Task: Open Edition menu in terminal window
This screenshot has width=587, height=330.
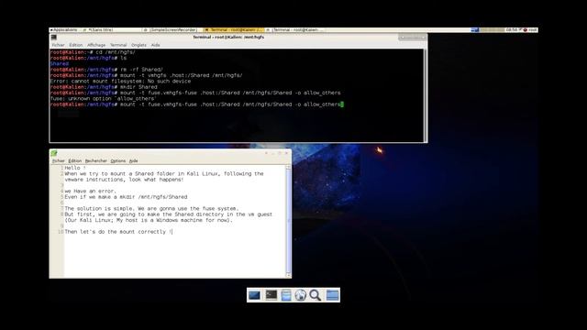Action: coord(75,45)
